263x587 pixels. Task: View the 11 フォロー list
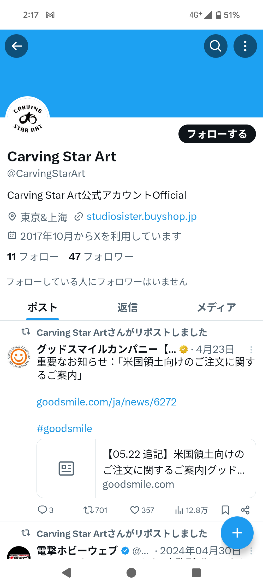(x=33, y=257)
